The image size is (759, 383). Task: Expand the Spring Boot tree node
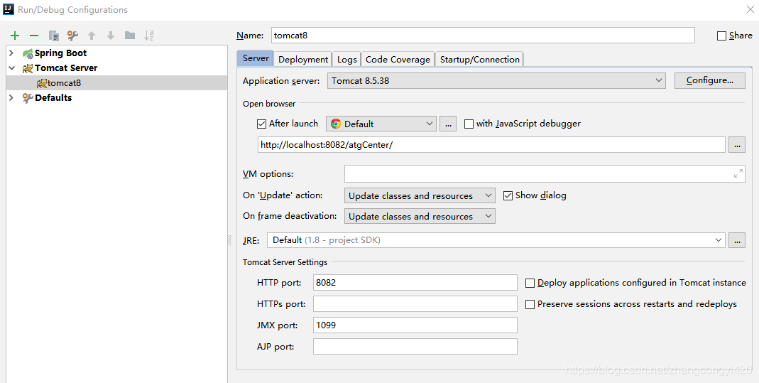click(x=11, y=53)
